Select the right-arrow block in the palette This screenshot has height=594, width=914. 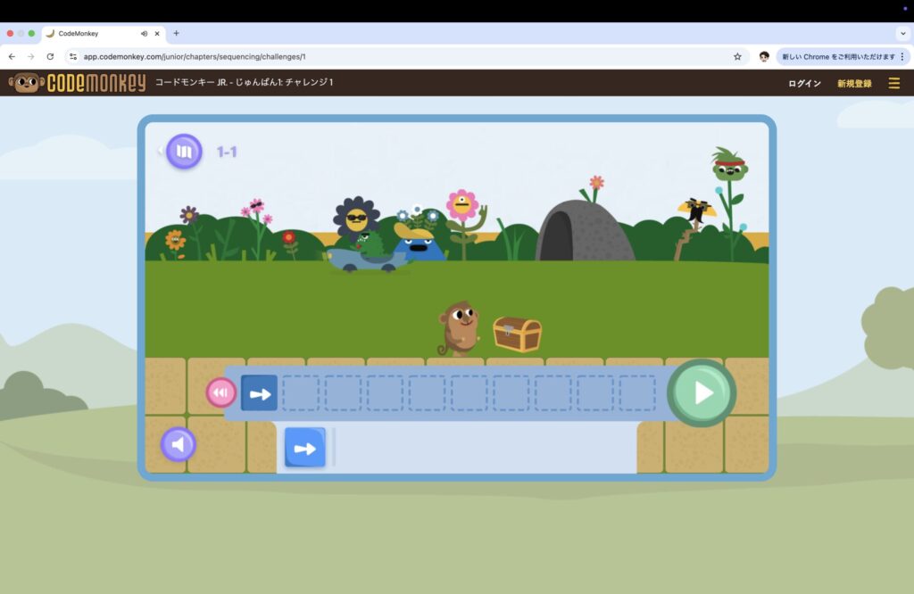coord(305,448)
